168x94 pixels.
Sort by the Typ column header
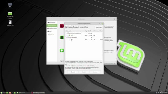point(86,31)
